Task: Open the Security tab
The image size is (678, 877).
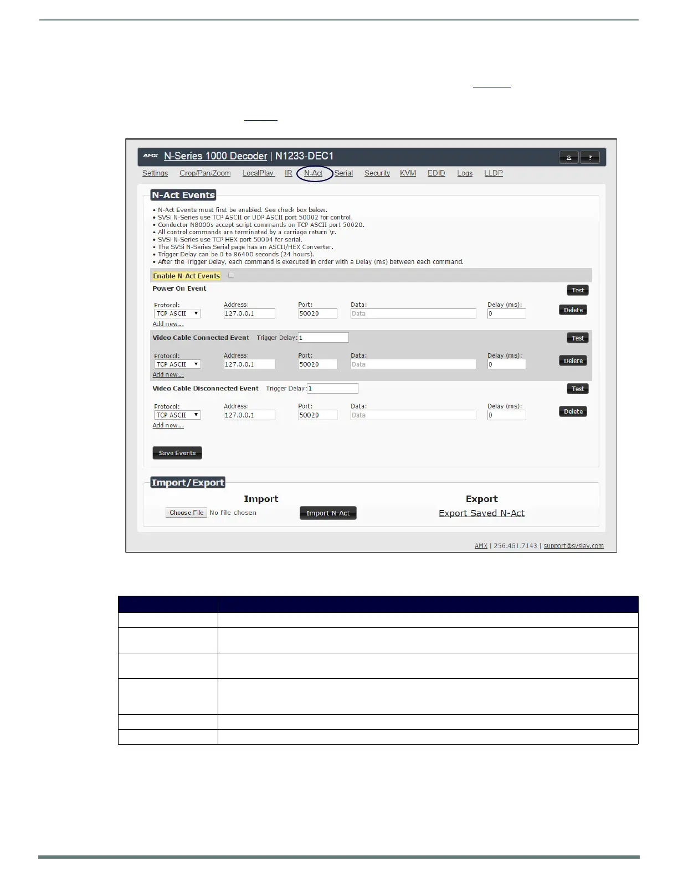Action: pos(377,173)
